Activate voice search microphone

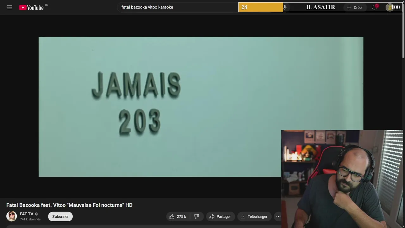coord(285,7)
